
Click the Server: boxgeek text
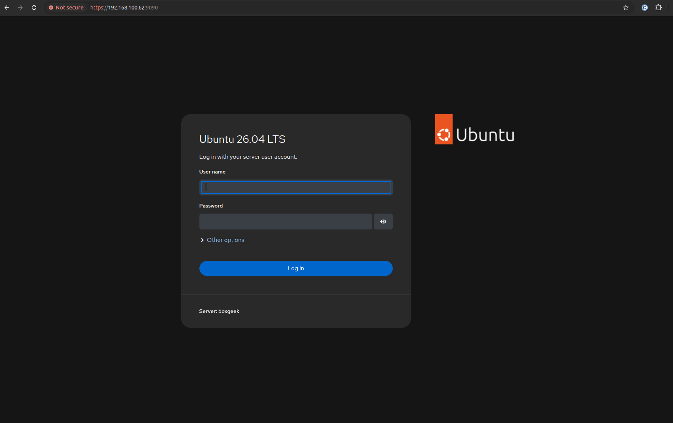click(219, 311)
